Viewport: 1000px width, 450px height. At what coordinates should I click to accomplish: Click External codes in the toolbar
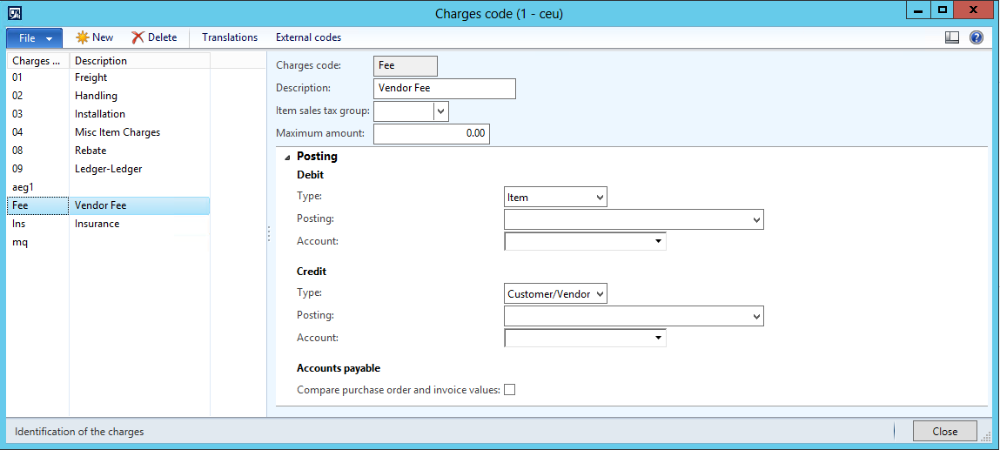308,37
